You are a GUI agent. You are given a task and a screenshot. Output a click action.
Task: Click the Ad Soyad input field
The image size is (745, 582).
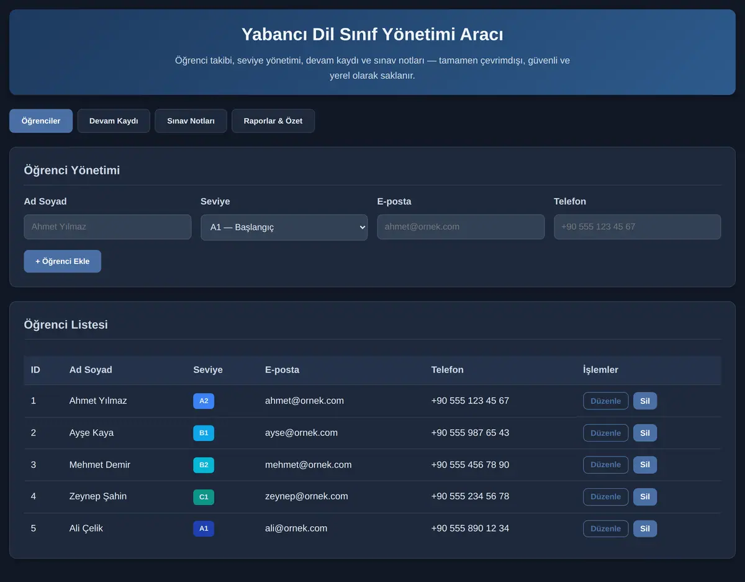pos(107,227)
